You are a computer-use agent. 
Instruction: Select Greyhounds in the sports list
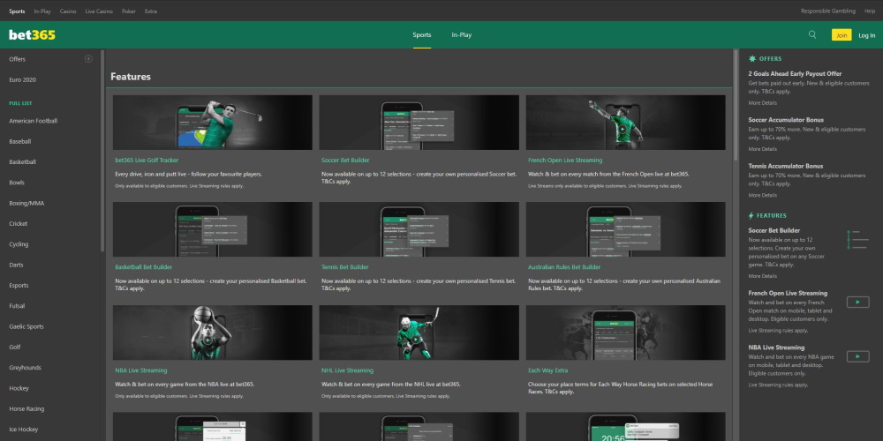coord(25,368)
